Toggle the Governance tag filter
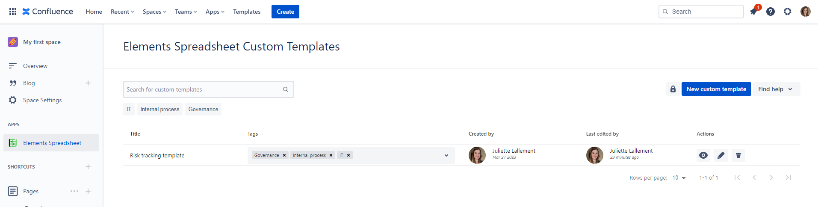Viewport: 818px width, 207px height. pos(203,109)
